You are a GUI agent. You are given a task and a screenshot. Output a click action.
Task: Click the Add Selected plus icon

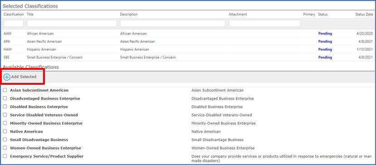coord(7,77)
